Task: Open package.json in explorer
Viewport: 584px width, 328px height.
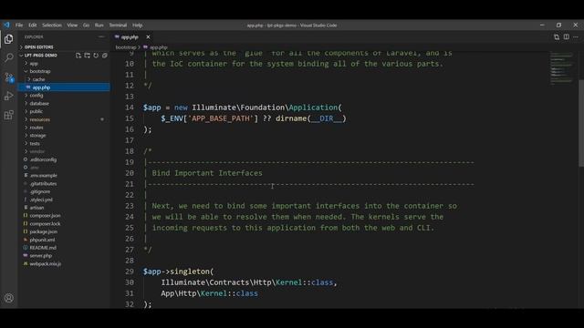Action: coord(64,231)
